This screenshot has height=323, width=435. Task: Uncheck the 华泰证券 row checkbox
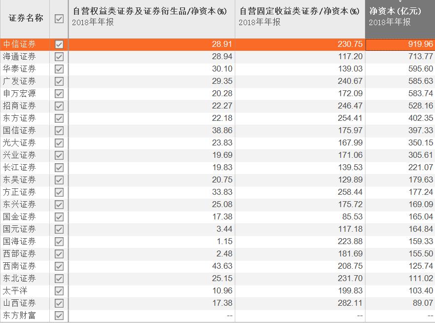coord(59,69)
